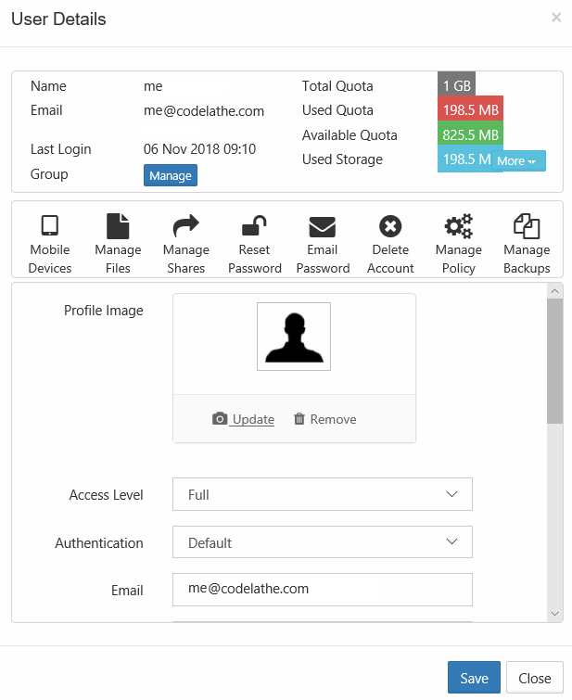Click the Manage group button
Screen dimensions: 572x700
pyautogui.click(x=171, y=175)
